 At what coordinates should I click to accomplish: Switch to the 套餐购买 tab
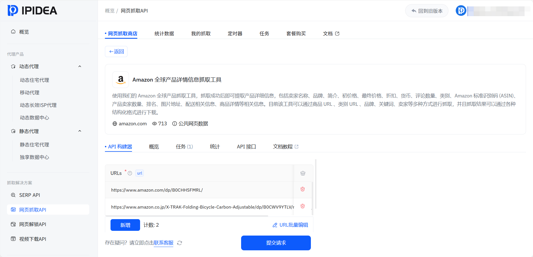[296, 34]
